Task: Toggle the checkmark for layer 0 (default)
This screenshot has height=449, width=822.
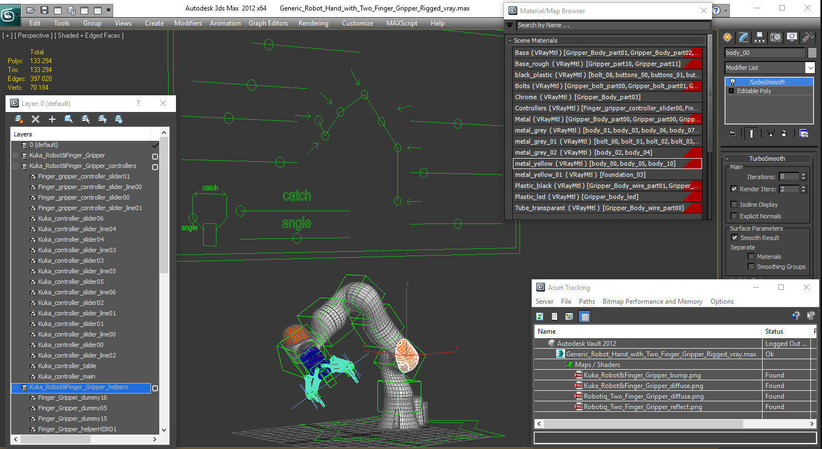Action: (x=155, y=145)
